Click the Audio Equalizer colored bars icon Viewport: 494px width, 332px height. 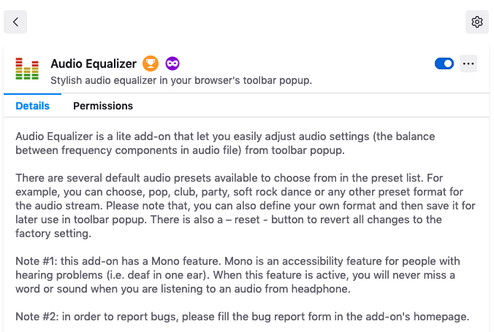27,70
